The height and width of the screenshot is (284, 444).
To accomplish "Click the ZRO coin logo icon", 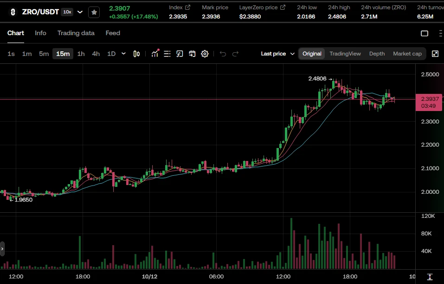I will click(13, 12).
